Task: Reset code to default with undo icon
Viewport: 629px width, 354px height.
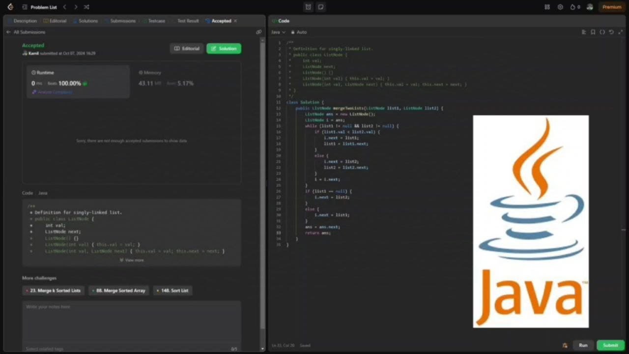Action: [611, 32]
